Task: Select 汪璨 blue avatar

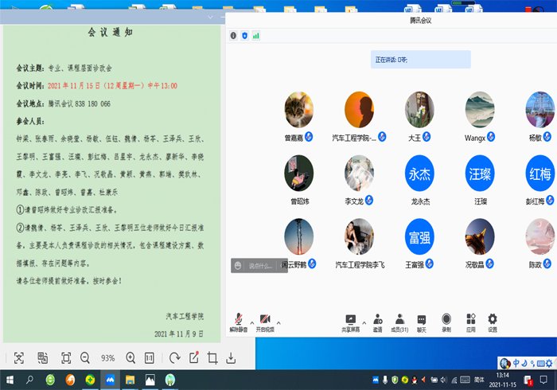Action: [480, 173]
